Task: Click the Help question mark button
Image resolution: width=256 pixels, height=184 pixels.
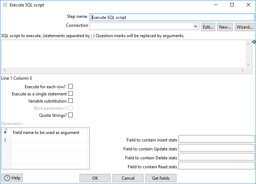Action: (x=12, y=178)
